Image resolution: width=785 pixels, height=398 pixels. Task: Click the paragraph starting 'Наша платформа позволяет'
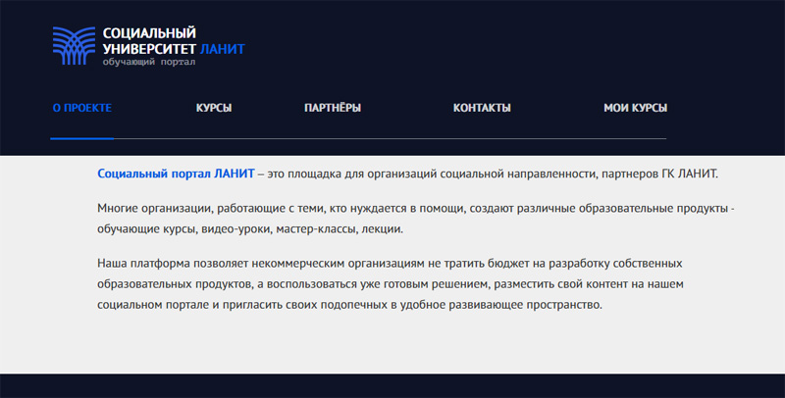pos(391,283)
